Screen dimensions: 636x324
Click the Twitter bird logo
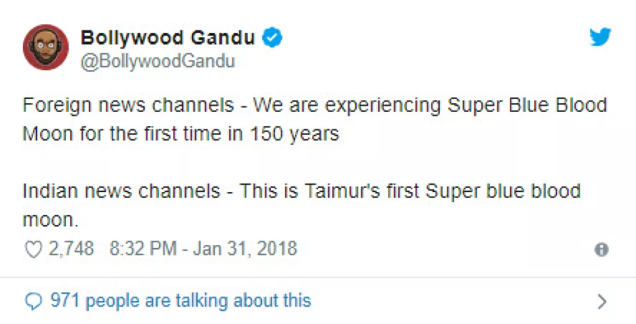(x=600, y=38)
